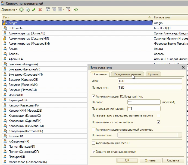
Task: Select the Закупки (ПетровСИ) row
Action: coord(45,90)
